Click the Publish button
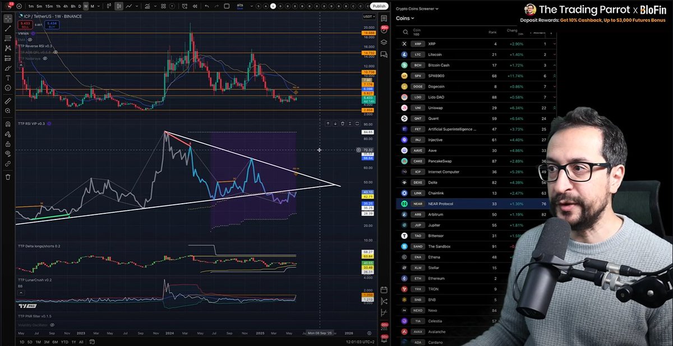This screenshot has width=673, height=346. click(379, 6)
